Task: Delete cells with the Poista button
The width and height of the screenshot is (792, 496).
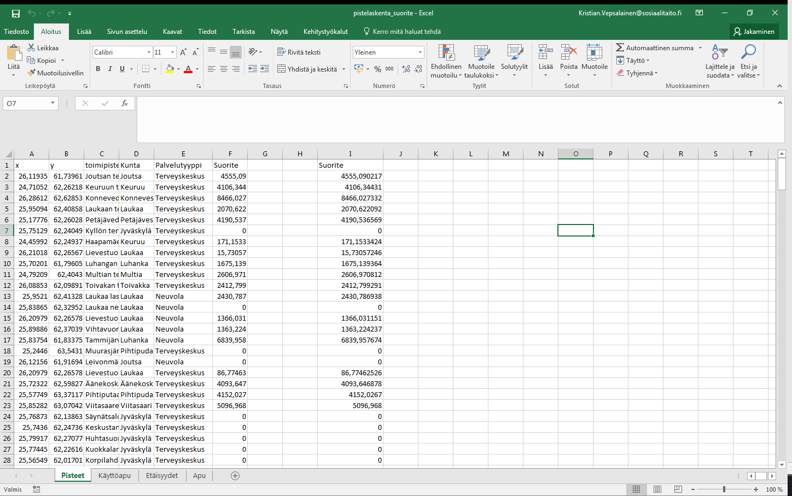Action: tap(569, 61)
